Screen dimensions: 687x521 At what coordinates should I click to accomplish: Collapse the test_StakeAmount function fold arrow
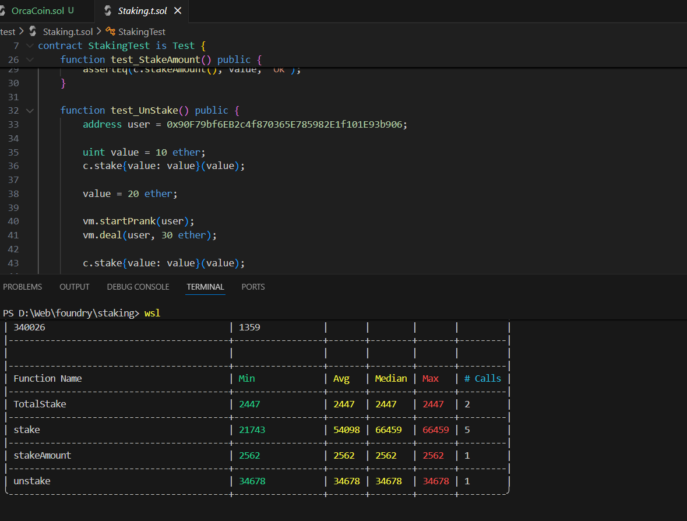pos(30,59)
